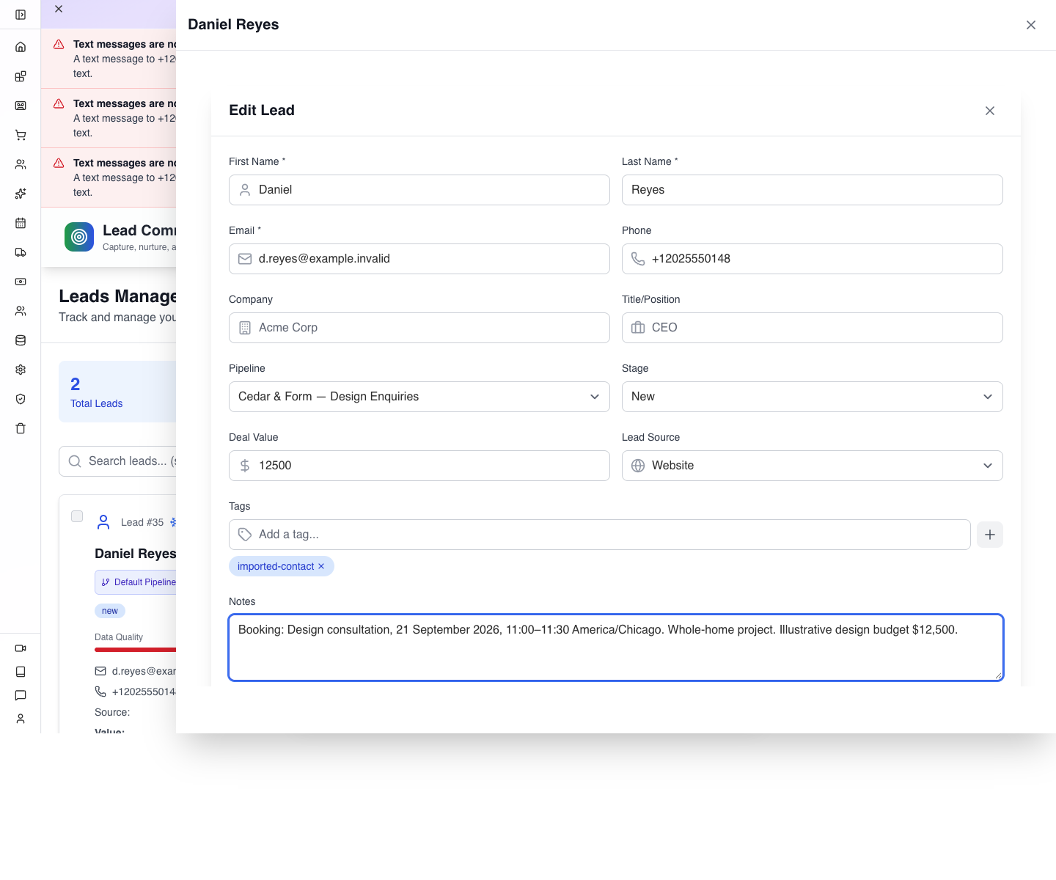Click the Data Quality red progress bar

tap(135, 650)
